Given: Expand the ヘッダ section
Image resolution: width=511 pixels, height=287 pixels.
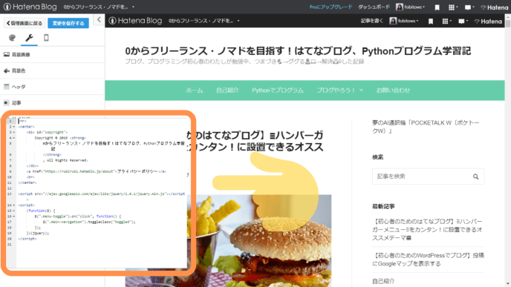Looking at the screenshot, I should pyautogui.click(x=52, y=87).
